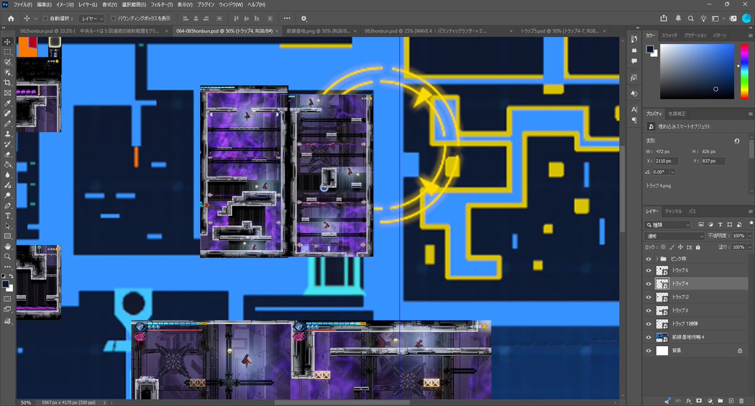This screenshot has height=406, width=755.
Task: Click the Share icon at top right
Action: tap(663, 18)
